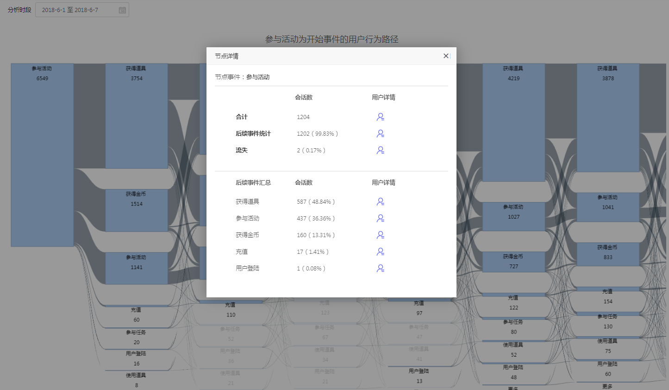The height and width of the screenshot is (390, 669).
Task: Click the 获得金币 833 node
Action: [x=608, y=254]
